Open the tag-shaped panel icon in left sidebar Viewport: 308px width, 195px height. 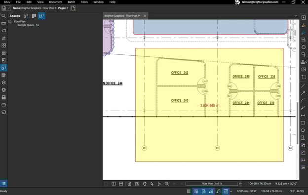click(x=3, y=31)
